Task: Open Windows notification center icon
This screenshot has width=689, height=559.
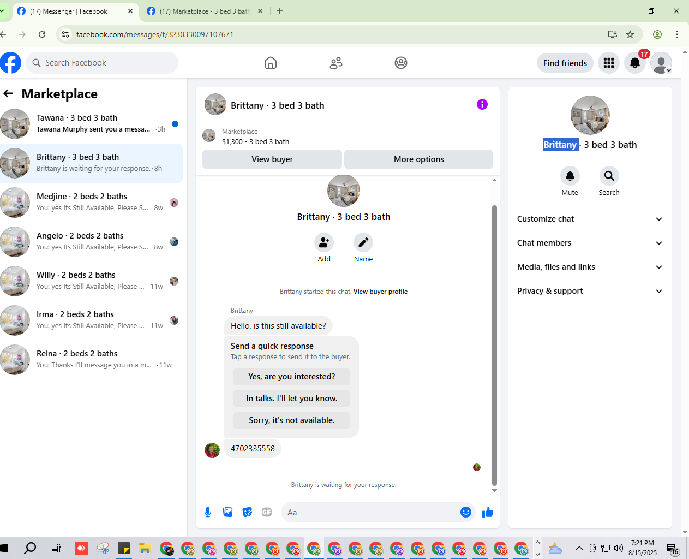Action: [673, 548]
